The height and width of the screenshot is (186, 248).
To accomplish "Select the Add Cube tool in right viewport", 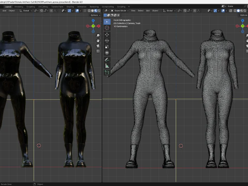I will pos(107,72).
